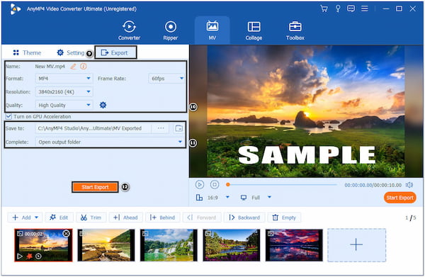Viewport: 425px width, 277px height.
Task: Click Start Export under the preview
Action: [399, 198]
